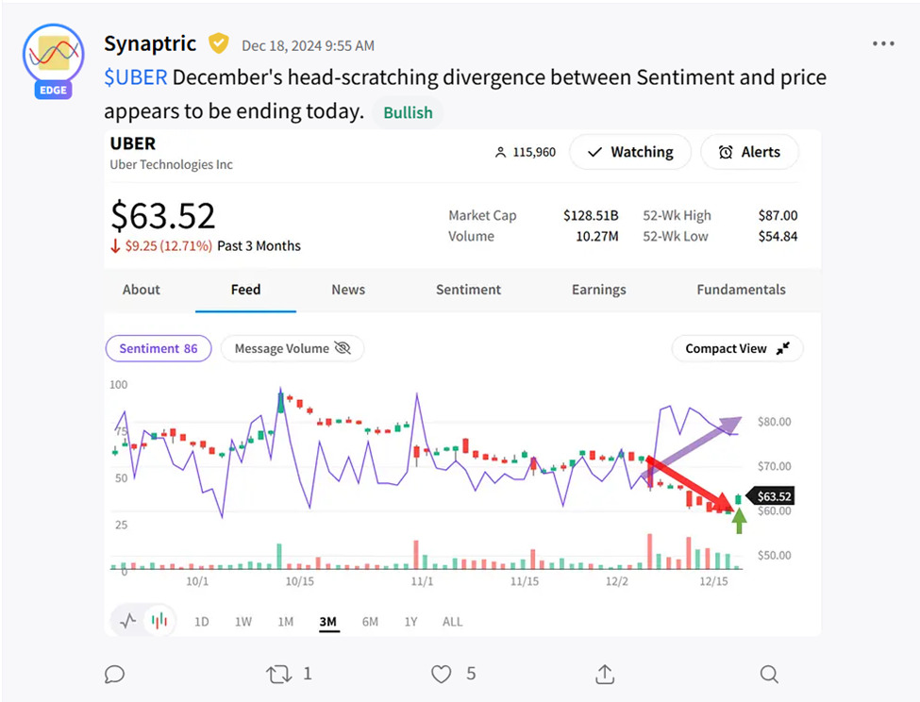Viewport: 920px width, 702px height.
Task: Click the magnifier search icon below post
Action: coord(769,674)
